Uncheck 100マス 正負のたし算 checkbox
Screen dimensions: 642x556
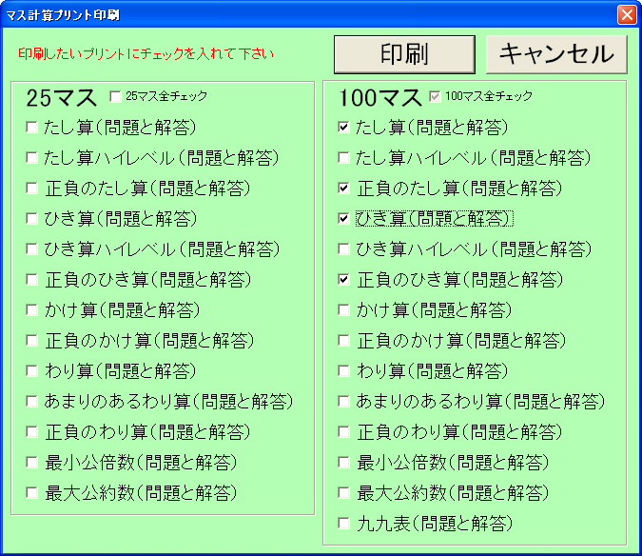344,189
